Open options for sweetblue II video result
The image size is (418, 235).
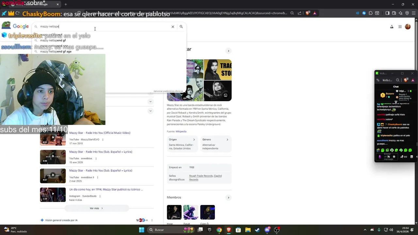[x=98, y=178]
